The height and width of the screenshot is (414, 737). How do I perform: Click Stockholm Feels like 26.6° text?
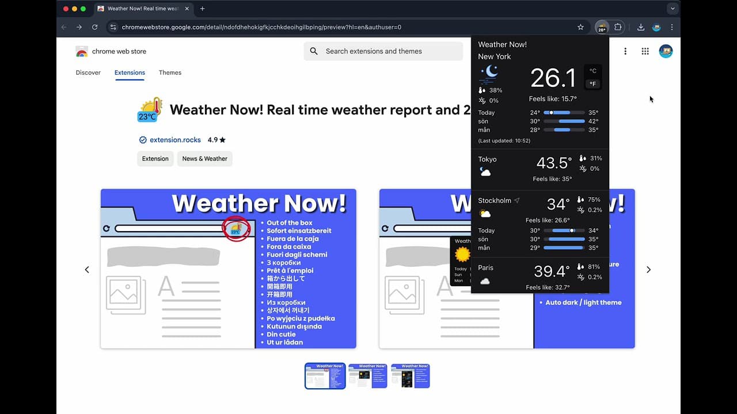tap(548, 220)
